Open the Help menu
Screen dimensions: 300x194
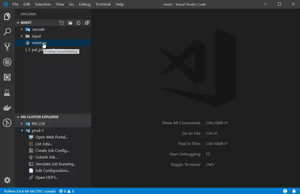(120, 4)
